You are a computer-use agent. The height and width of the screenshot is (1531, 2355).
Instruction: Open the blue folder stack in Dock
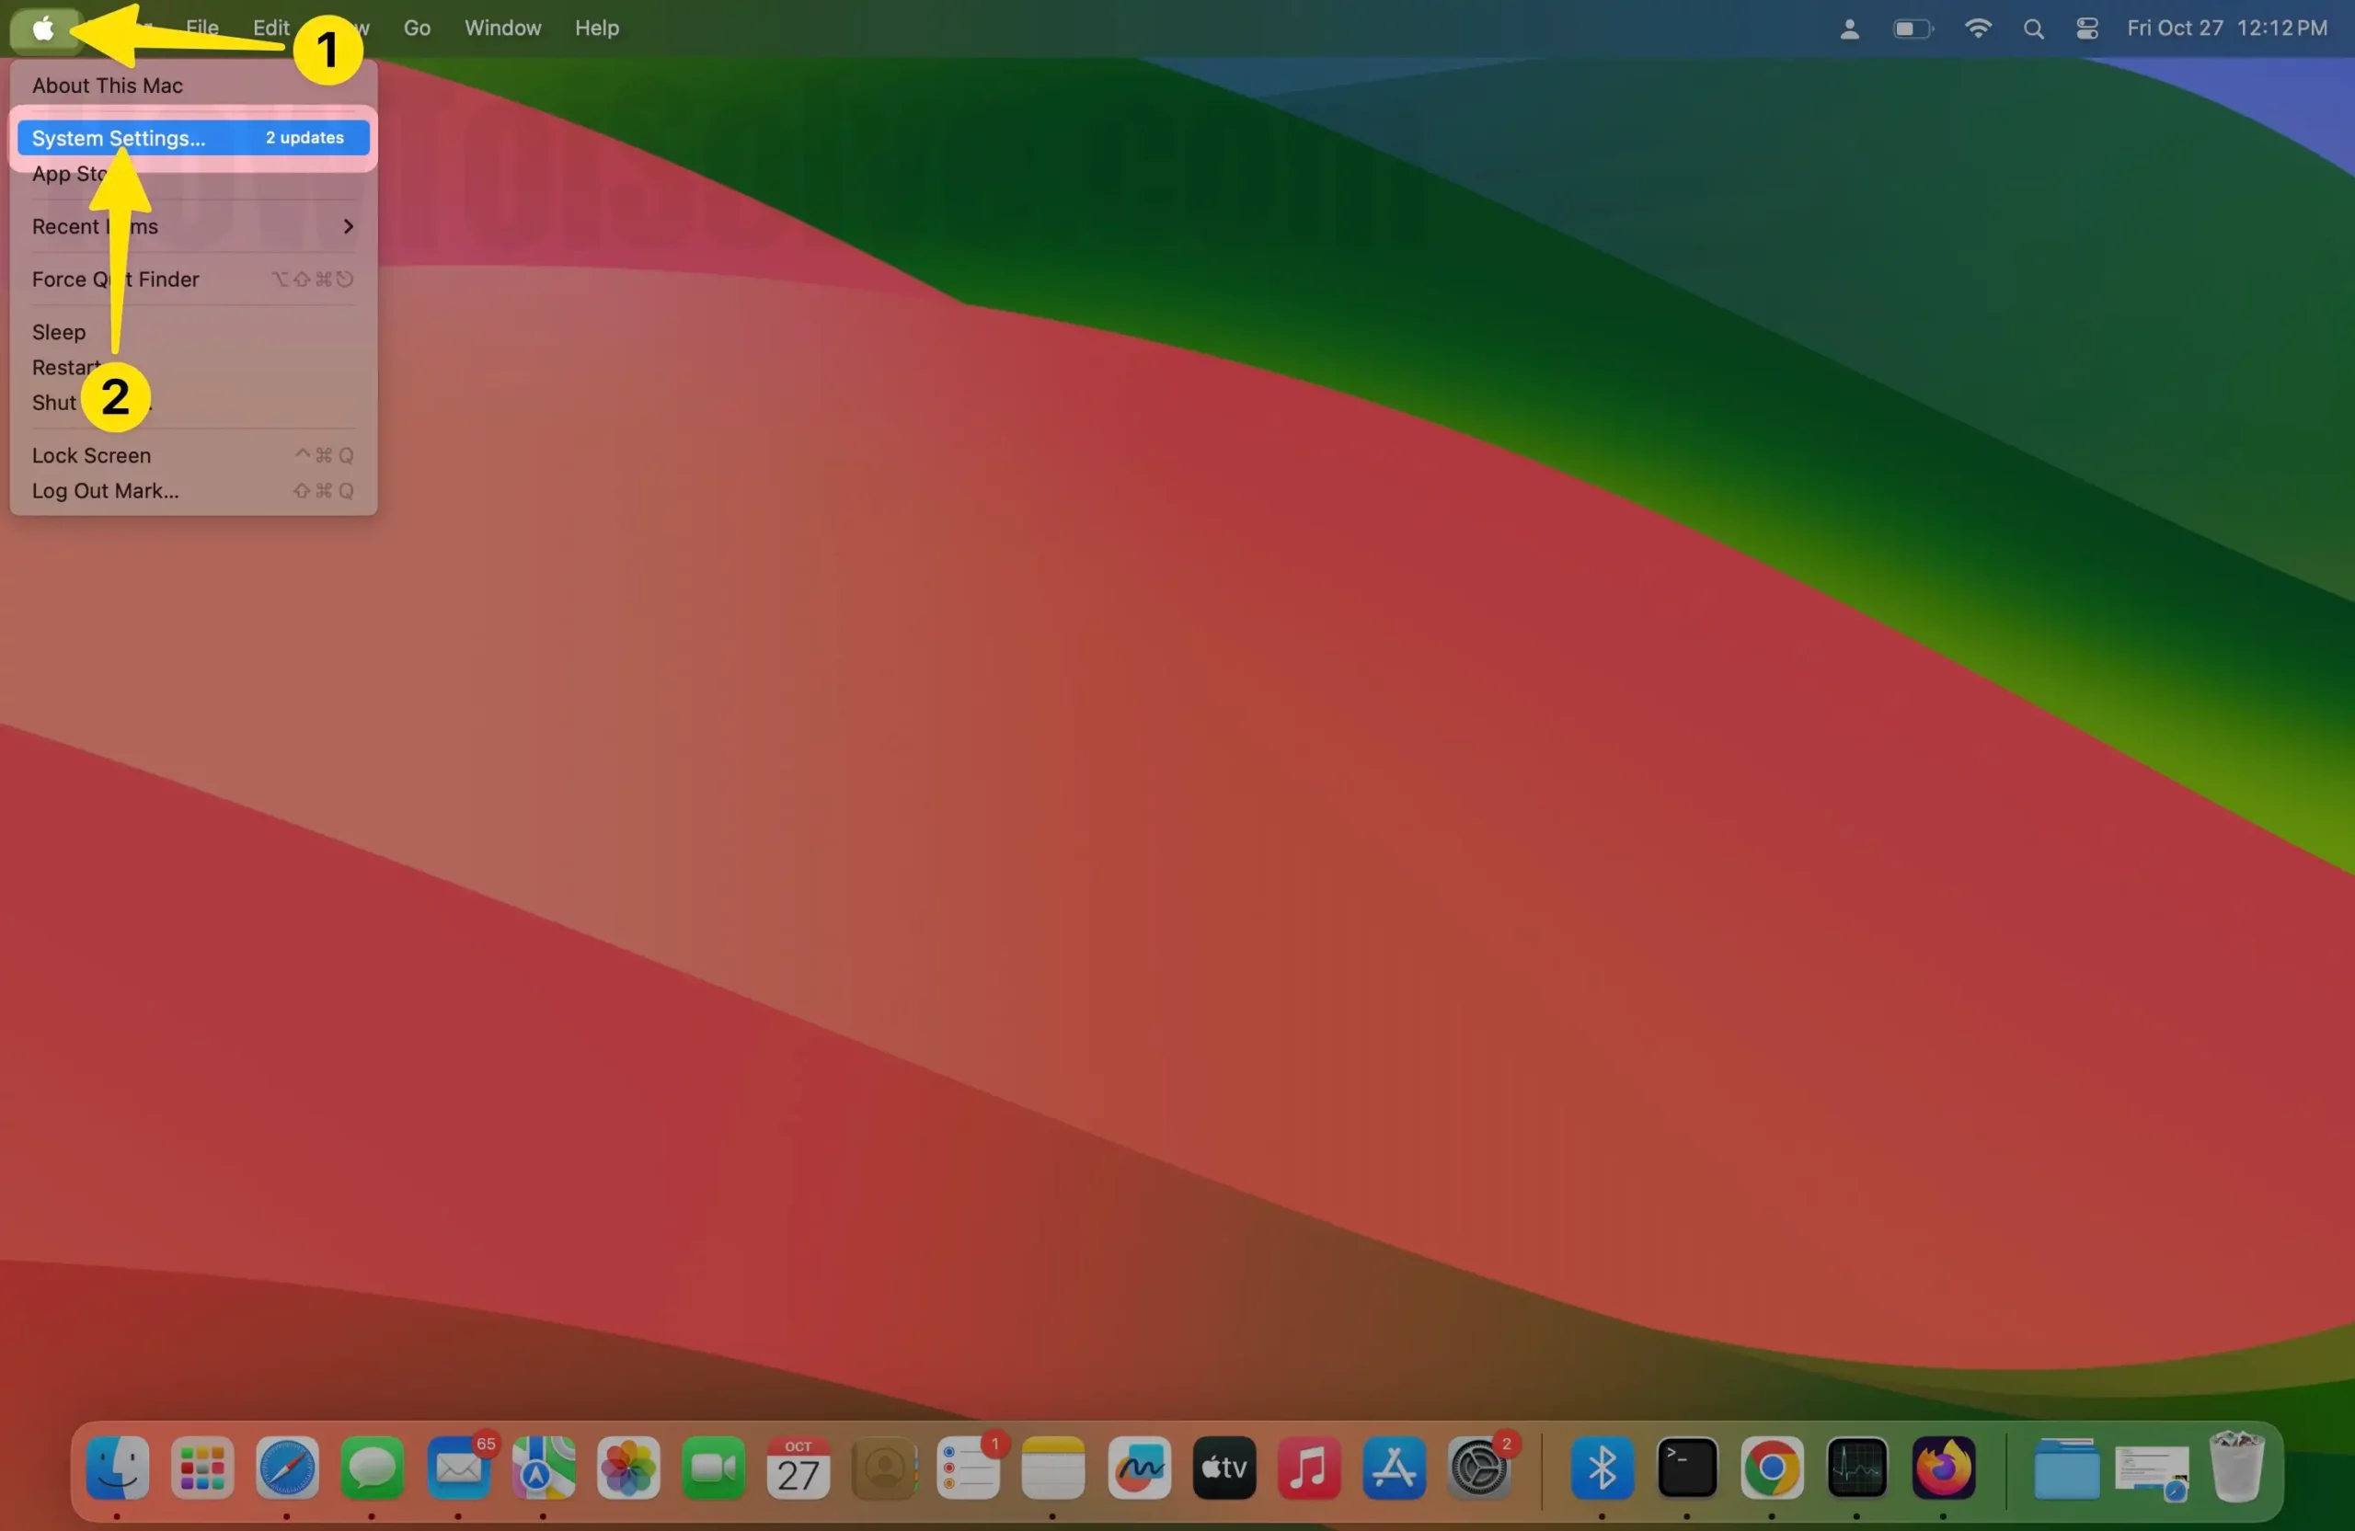coord(2066,1469)
